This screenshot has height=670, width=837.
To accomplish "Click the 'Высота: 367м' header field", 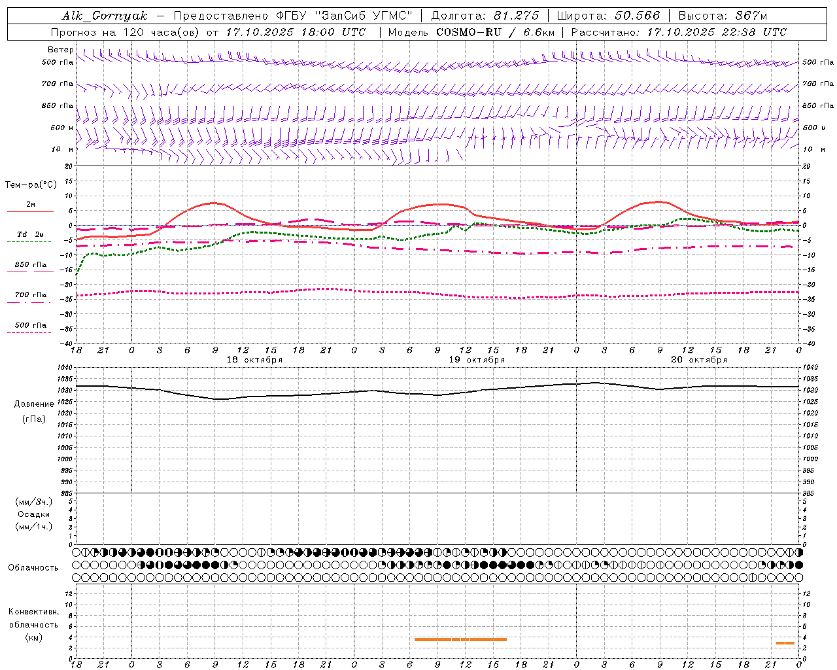I will (x=723, y=16).
